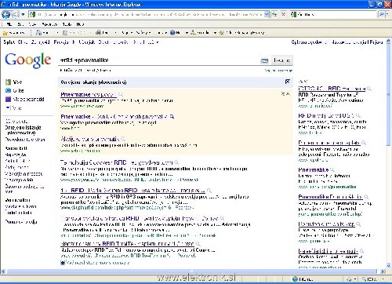
Task: Open the Favorites menu
Action: click(49, 24)
